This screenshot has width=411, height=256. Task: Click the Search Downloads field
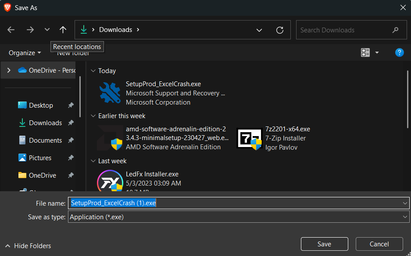[x=342, y=30]
